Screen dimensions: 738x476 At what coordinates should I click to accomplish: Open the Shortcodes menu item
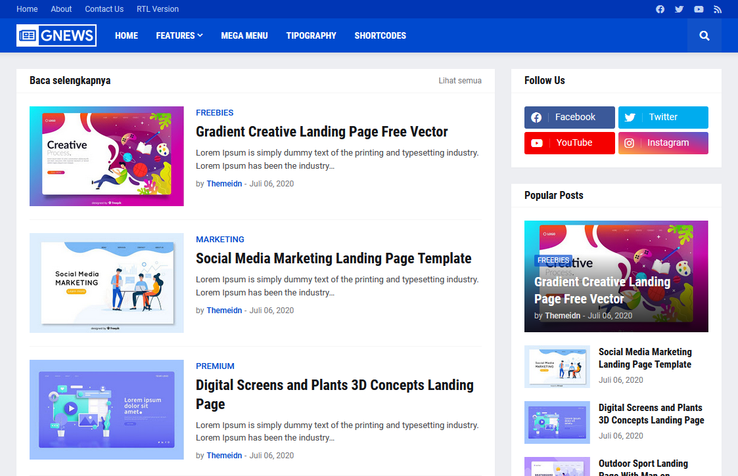coord(381,35)
